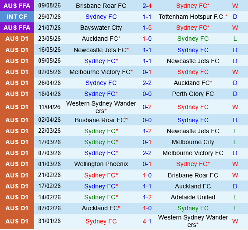This screenshot has height=230, width=248.
Task: Open Auckland FC on the 17/02/26 row
Action: coord(193,186)
